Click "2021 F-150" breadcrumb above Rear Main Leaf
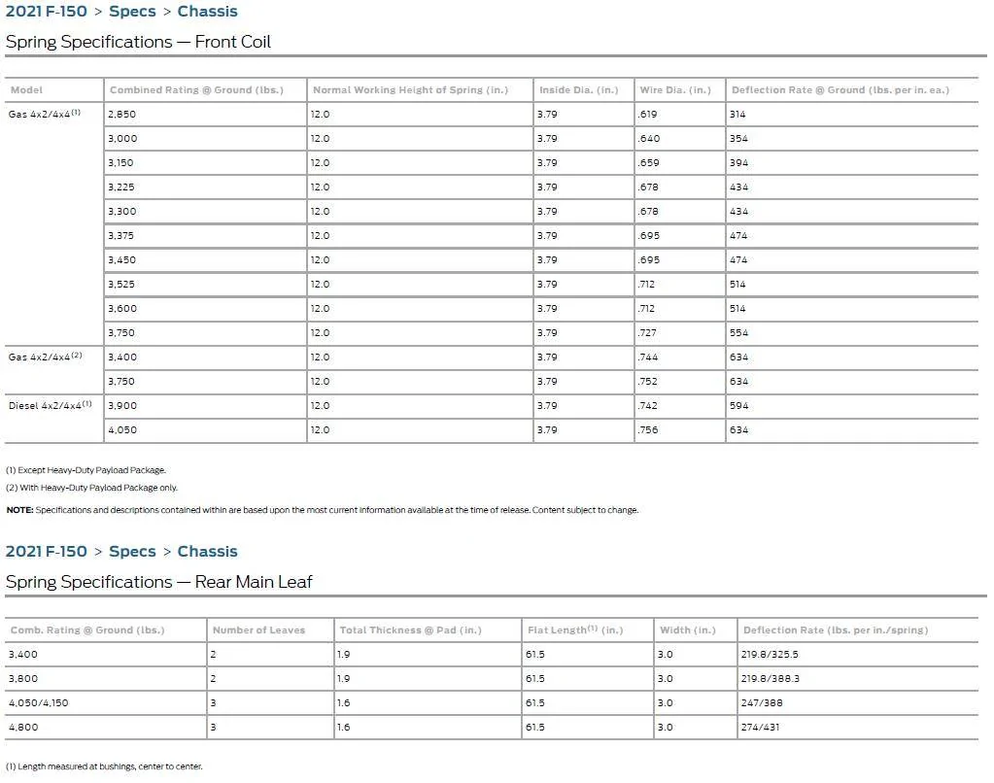The width and height of the screenshot is (994, 783). (46, 552)
